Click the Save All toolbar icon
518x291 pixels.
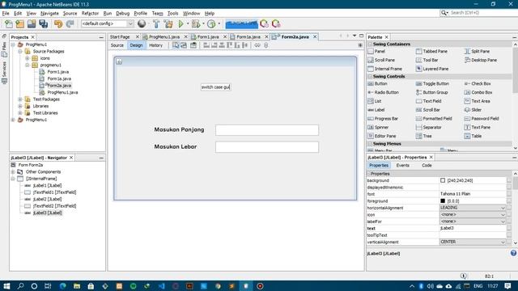point(43,23)
